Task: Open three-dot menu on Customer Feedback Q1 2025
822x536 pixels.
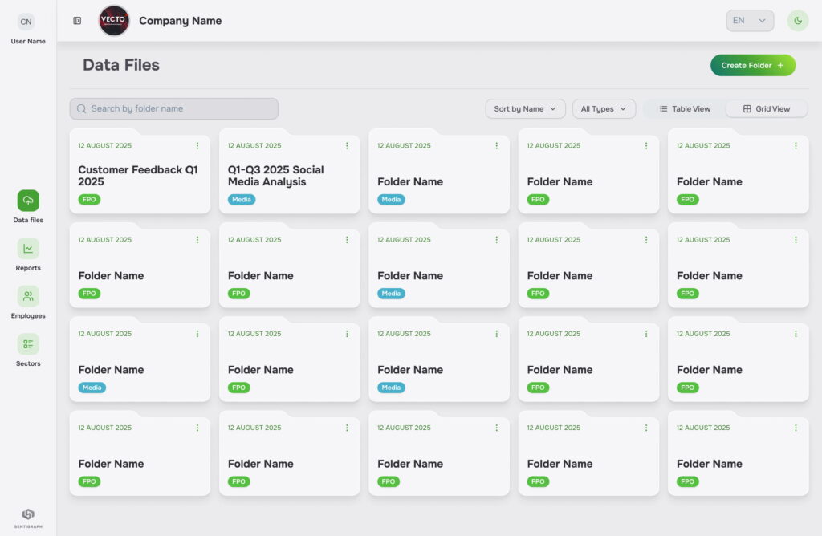Action: (197, 146)
